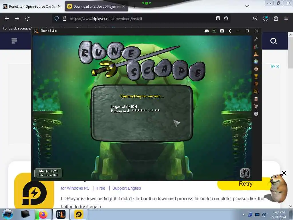Screen dimensions: 293x220
Task: Open the Windows Start button
Action: click(8, 214)
